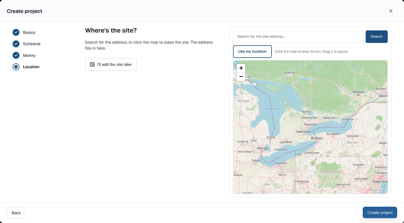Click Ottawa label on the map

click(358, 92)
